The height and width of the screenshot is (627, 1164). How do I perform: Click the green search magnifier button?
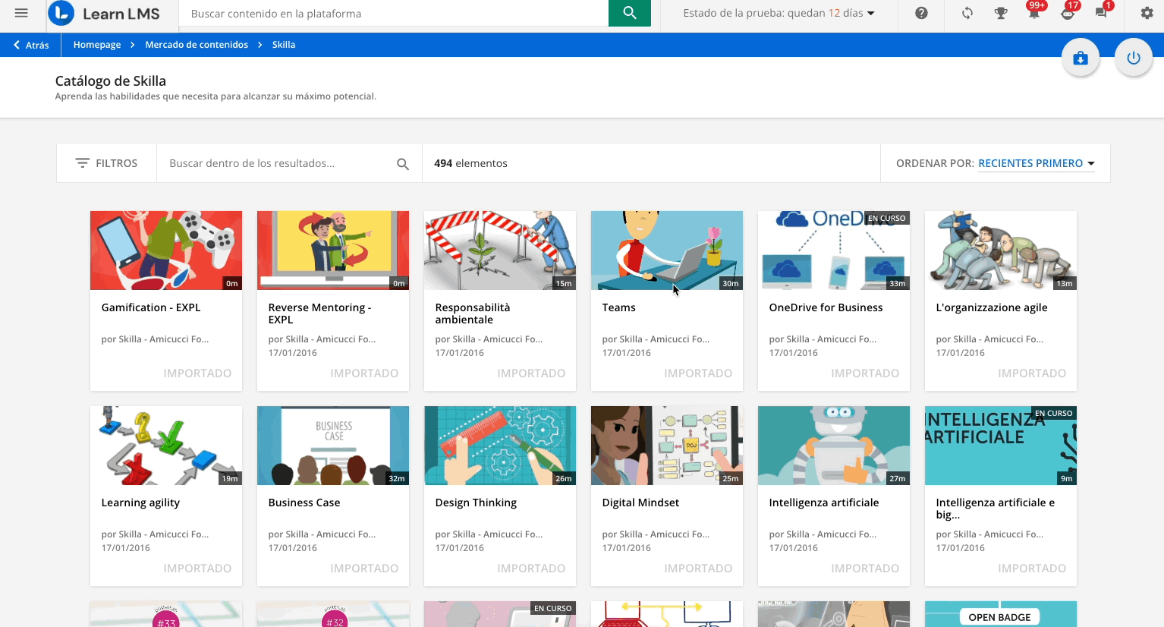click(x=630, y=13)
